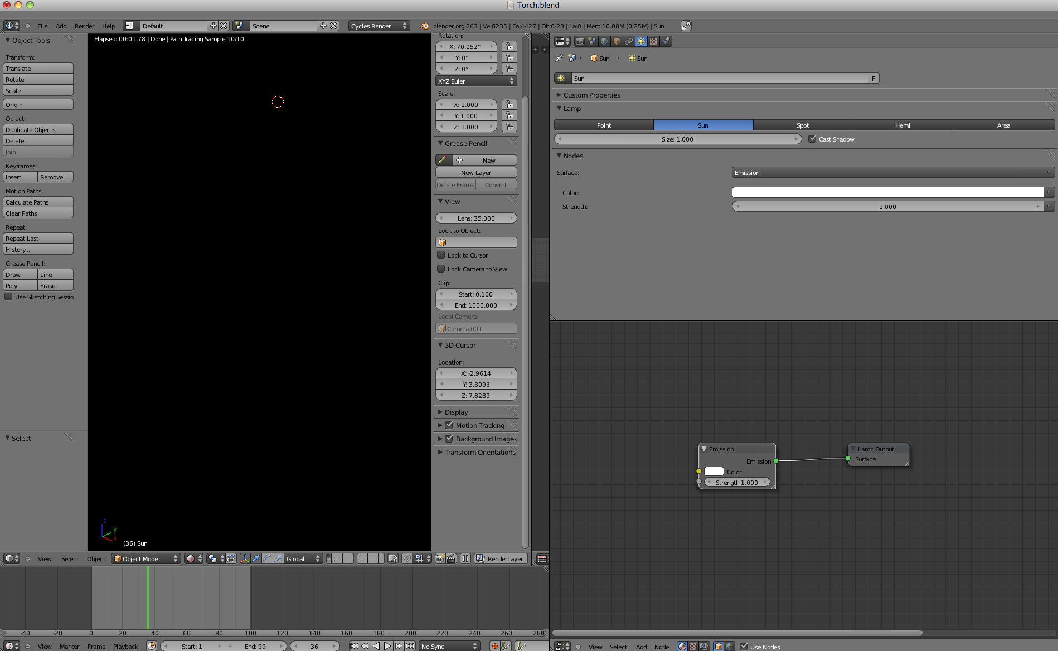The height and width of the screenshot is (651, 1058).
Task: Select the translate manipulator arrow icon
Action: point(256,558)
